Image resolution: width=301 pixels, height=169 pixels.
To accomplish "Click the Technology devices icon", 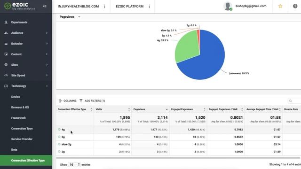I will (x=6, y=86).
